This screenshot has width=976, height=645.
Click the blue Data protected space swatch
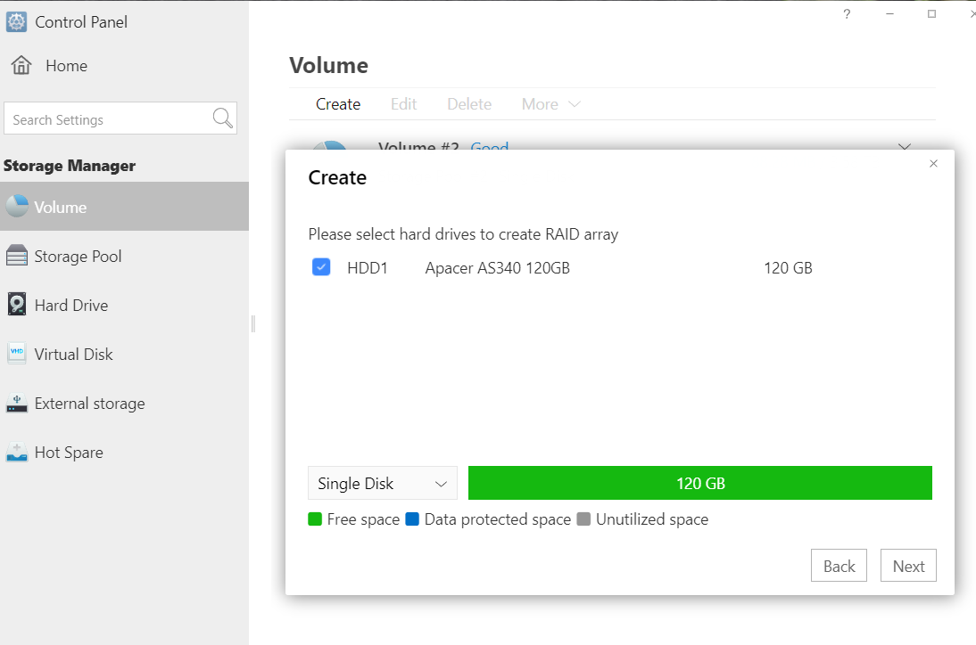tap(412, 518)
